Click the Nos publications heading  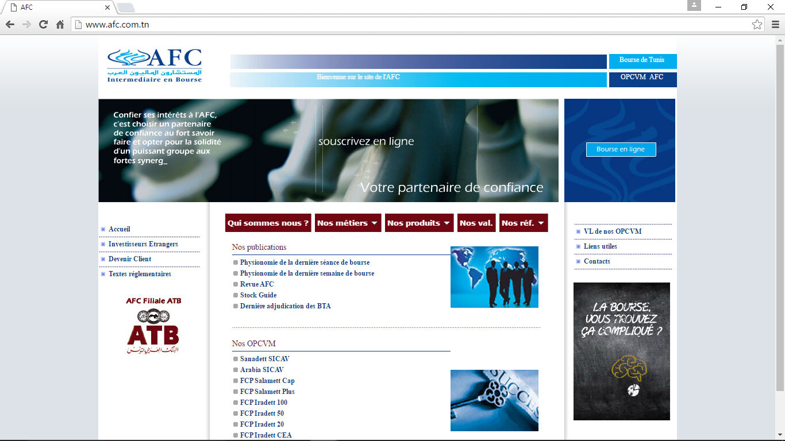(x=259, y=247)
